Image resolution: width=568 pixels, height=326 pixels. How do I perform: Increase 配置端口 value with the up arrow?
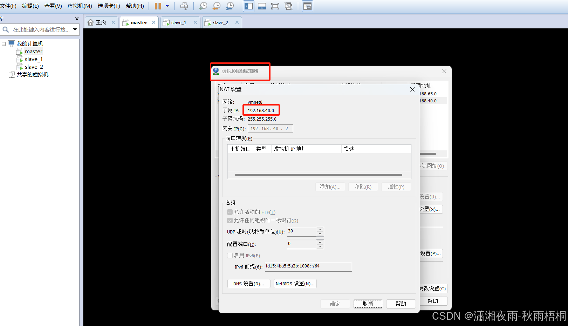point(320,242)
